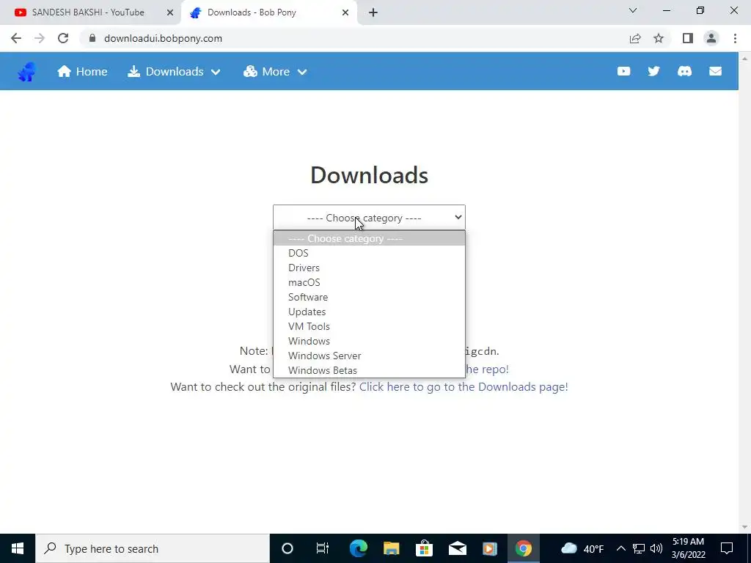Open the Twitter icon in navbar
Image resolution: width=751 pixels, height=563 pixels.
(653, 71)
